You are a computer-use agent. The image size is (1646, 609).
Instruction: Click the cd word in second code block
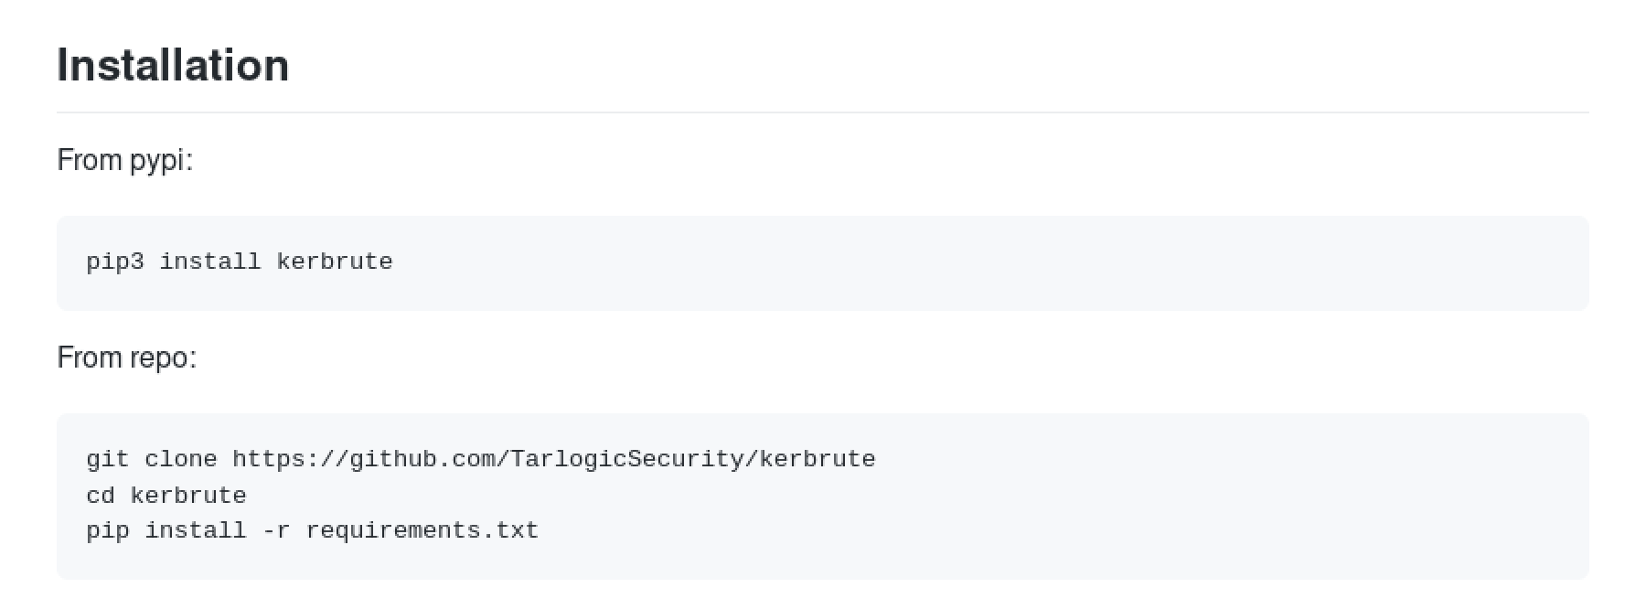coord(101,496)
